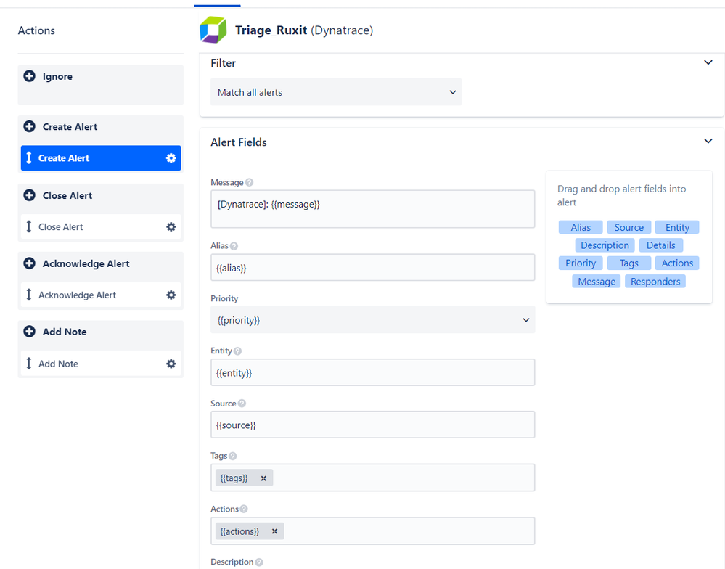The width and height of the screenshot is (725, 569).
Task: Click the help icon beside Message
Action: tap(249, 183)
